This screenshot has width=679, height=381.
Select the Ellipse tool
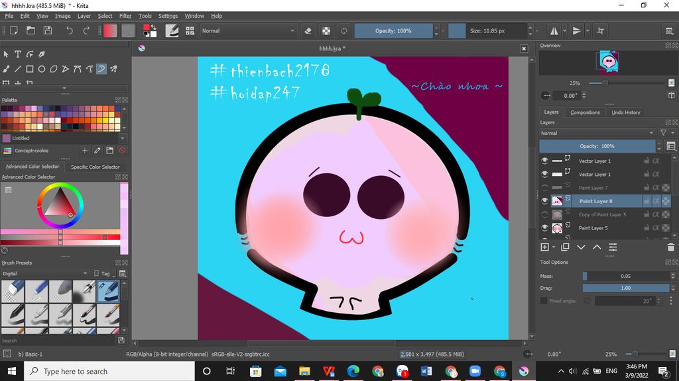click(42, 69)
